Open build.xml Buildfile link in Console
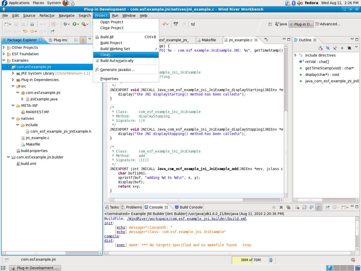361x271 pixels. (x=187, y=219)
